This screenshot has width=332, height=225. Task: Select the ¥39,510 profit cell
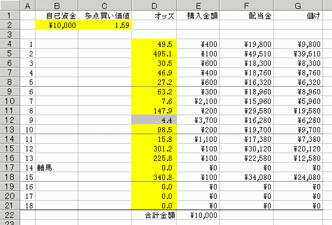[298, 53]
